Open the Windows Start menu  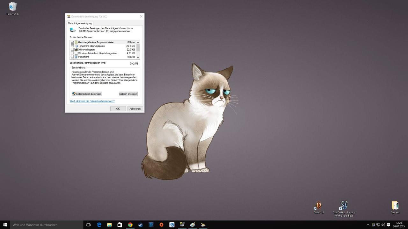click(5, 225)
